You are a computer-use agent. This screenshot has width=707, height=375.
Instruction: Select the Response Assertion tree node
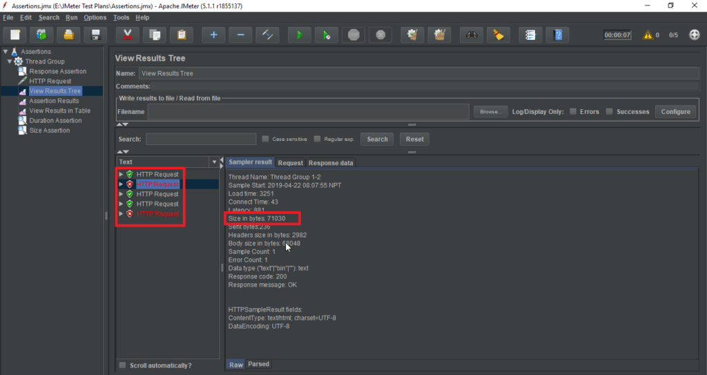pyautogui.click(x=58, y=71)
